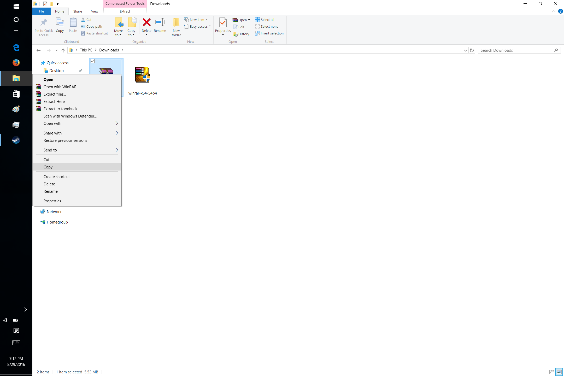
Task: Expand the address bar history dropdown
Action: click(465, 50)
